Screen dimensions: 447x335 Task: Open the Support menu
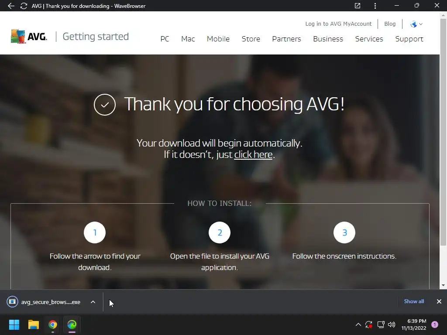click(x=409, y=39)
